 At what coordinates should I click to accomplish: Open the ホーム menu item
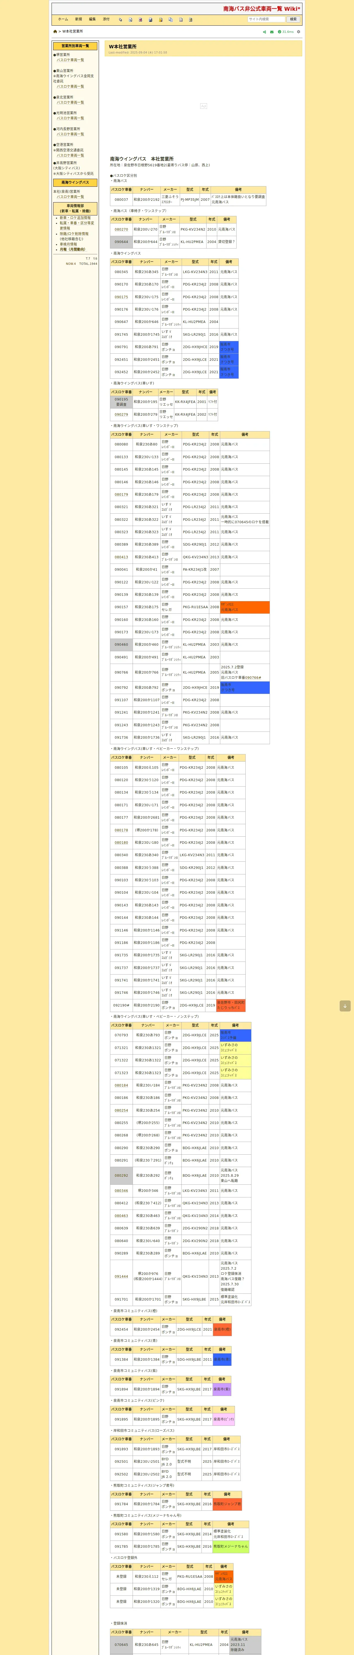[x=63, y=19]
